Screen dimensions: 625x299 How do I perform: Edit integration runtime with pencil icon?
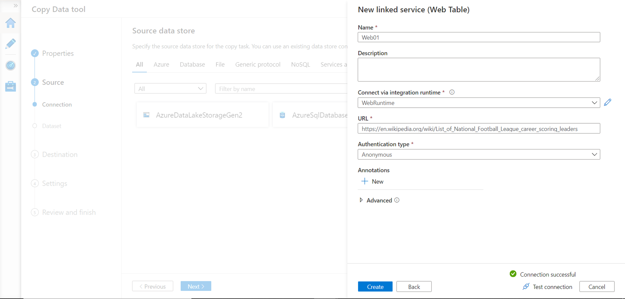pyautogui.click(x=607, y=102)
